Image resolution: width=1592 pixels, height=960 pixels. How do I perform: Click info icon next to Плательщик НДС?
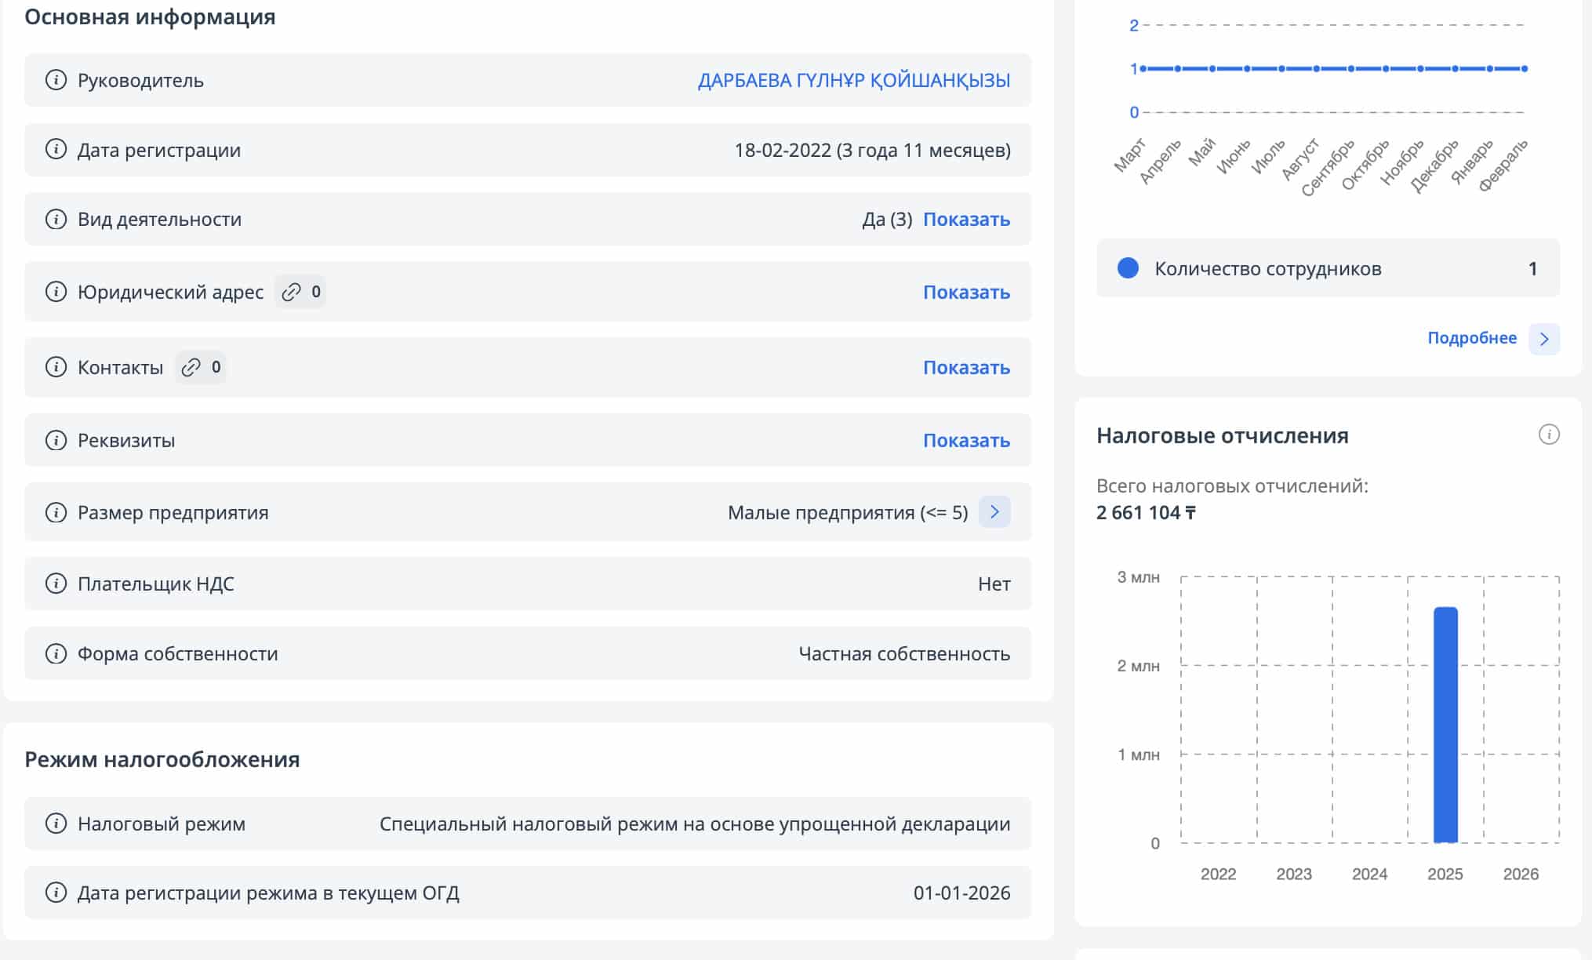tap(56, 584)
